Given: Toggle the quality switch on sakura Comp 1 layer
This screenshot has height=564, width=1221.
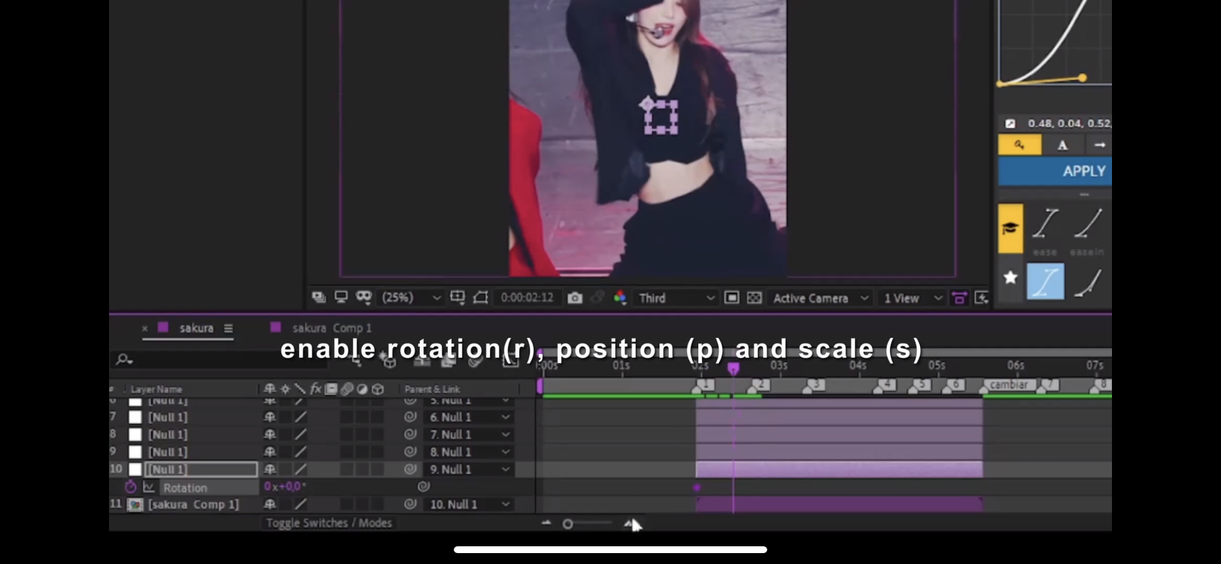Looking at the screenshot, I should pos(300,504).
